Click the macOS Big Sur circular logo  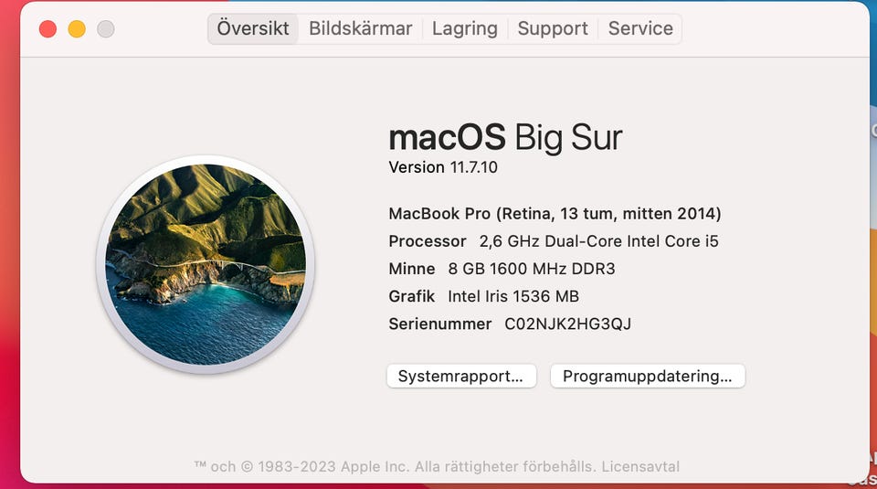206,265
